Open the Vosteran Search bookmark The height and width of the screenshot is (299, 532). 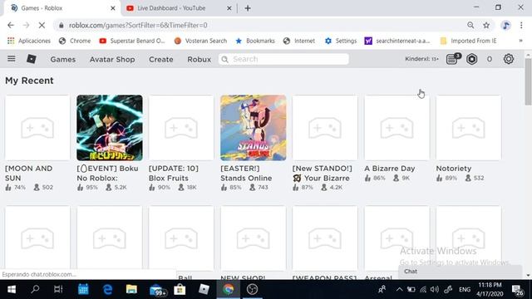coord(200,41)
